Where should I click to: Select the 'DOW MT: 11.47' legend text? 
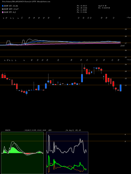[11, 9]
